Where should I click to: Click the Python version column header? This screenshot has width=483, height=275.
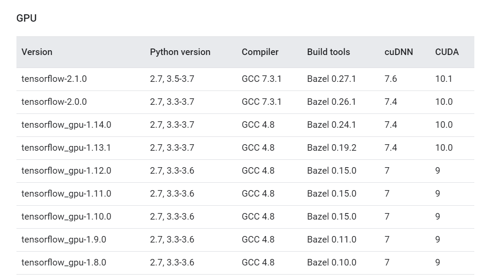click(180, 52)
